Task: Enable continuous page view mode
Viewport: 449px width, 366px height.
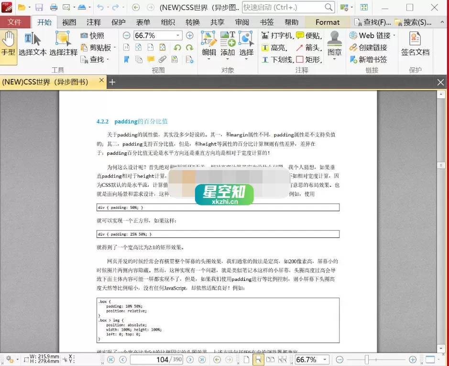Action: 258,360
